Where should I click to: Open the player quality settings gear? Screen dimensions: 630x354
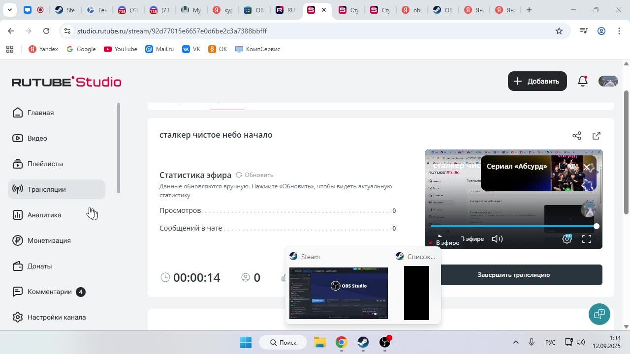pos(567,239)
